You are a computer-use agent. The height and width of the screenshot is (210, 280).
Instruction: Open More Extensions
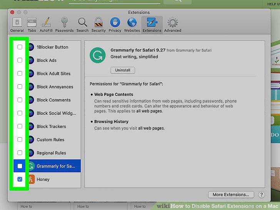tap(231, 195)
